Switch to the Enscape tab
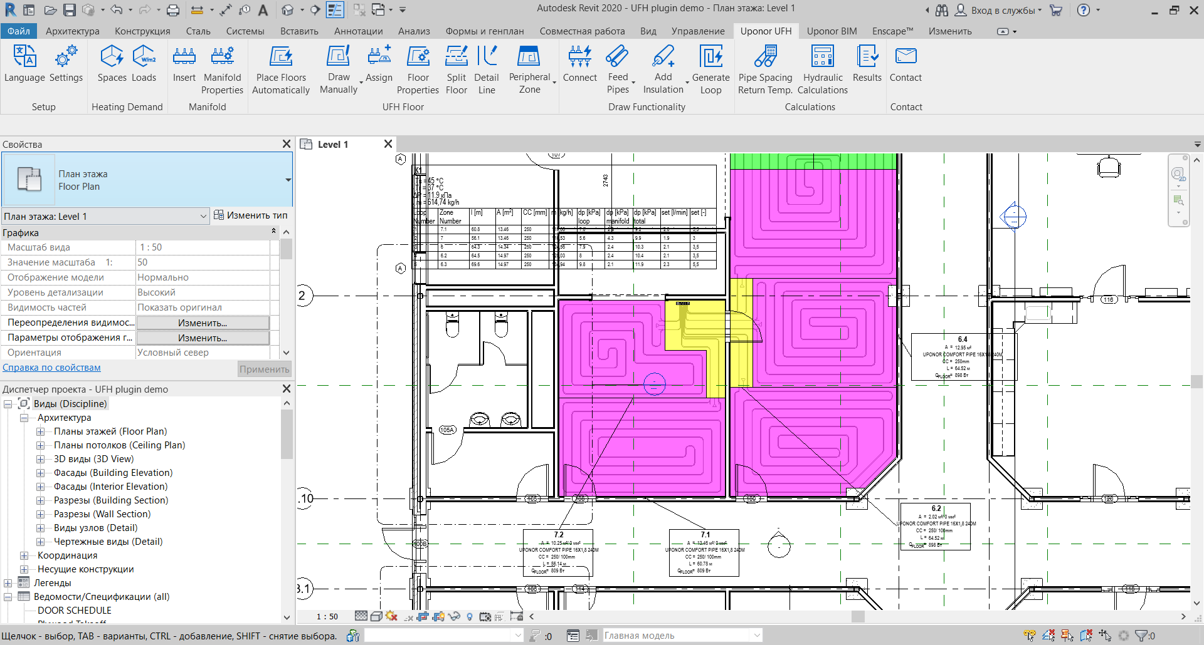 point(892,31)
